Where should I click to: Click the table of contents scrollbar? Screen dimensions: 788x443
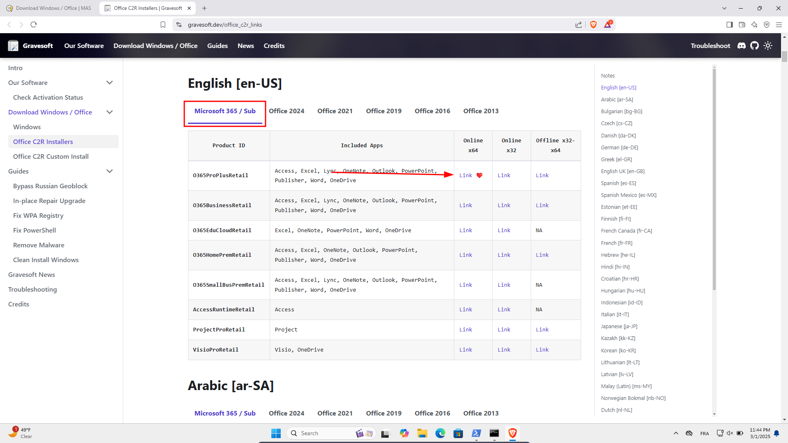714,180
